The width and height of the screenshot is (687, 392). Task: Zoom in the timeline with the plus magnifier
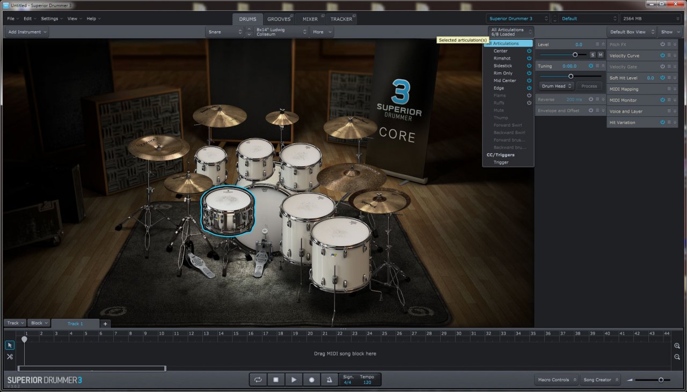click(x=677, y=346)
